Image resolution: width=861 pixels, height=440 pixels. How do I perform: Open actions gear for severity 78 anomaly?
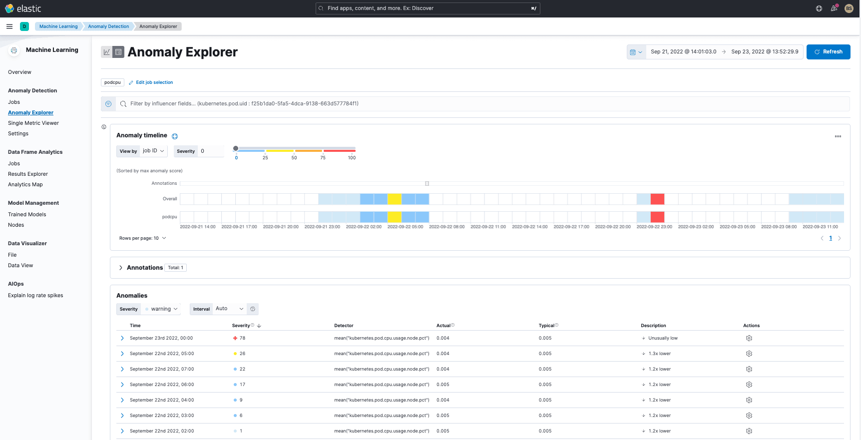coord(749,338)
